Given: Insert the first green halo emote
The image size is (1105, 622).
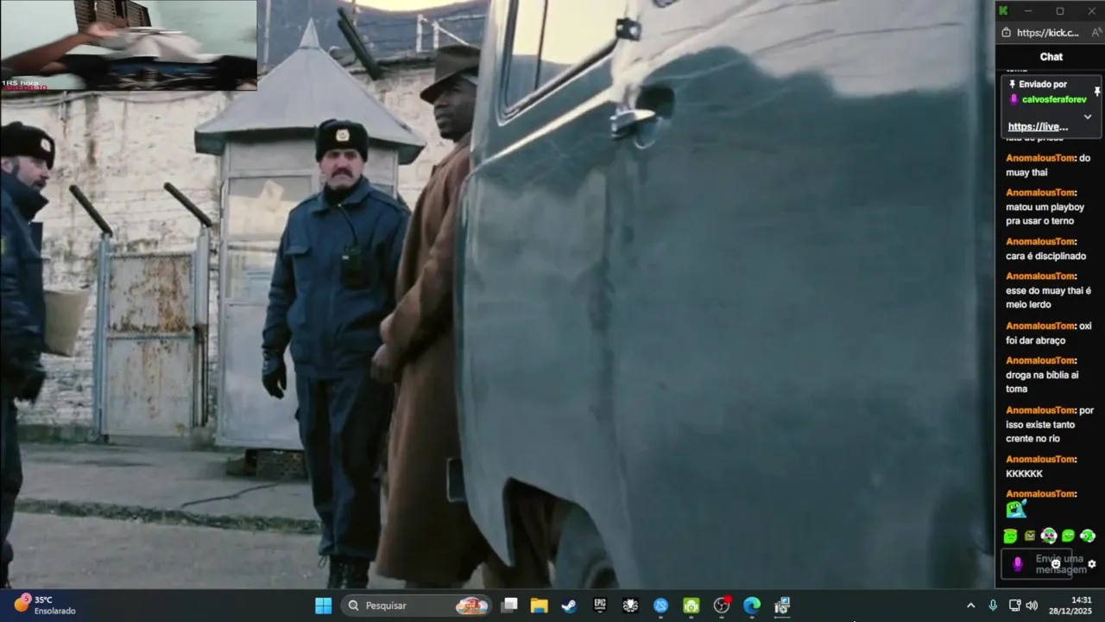Looking at the screenshot, I should 1010,536.
